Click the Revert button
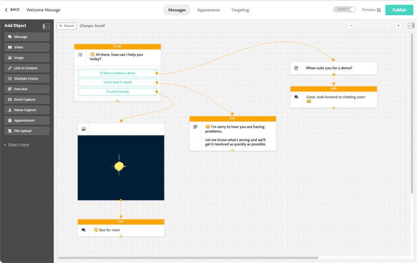This screenshot has height=263, width=417. coord(67,26)
